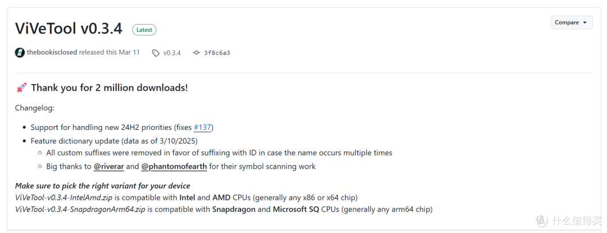Click the caret arrow inside Compare

585,23
